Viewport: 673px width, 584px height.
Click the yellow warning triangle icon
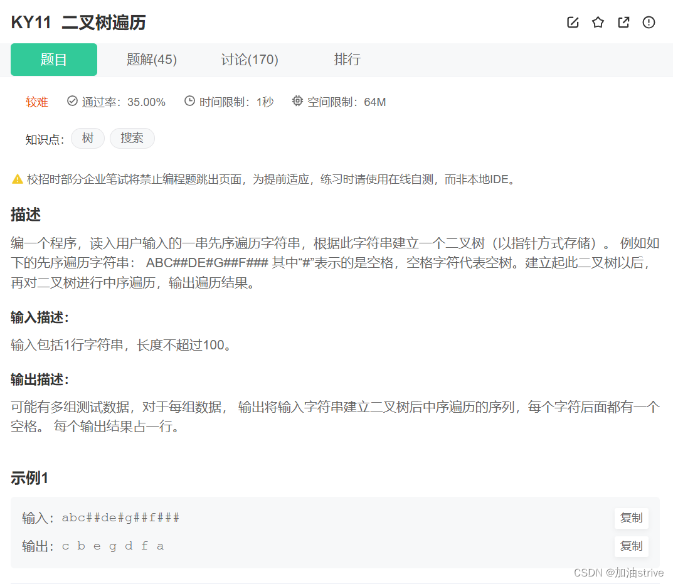[x=17, y=179]
